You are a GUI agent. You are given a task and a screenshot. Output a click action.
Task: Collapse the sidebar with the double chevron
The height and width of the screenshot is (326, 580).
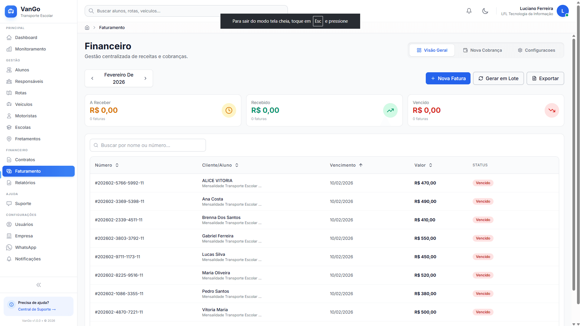[x=38, y=285]
